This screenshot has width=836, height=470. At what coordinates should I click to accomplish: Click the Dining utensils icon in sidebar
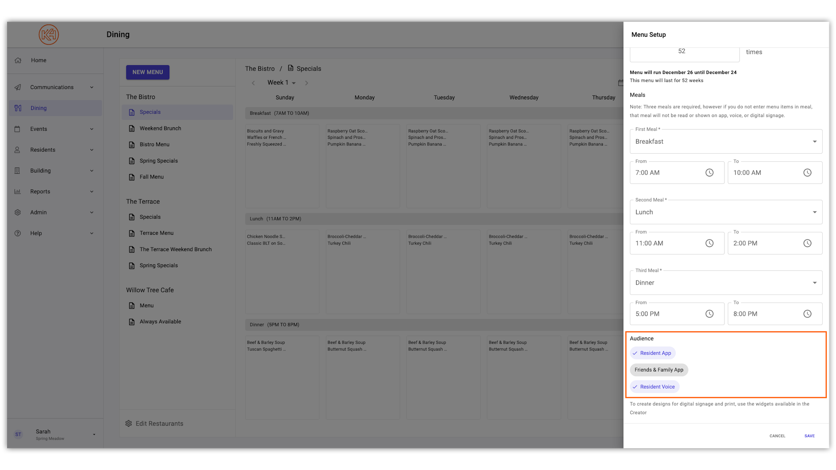18,108
